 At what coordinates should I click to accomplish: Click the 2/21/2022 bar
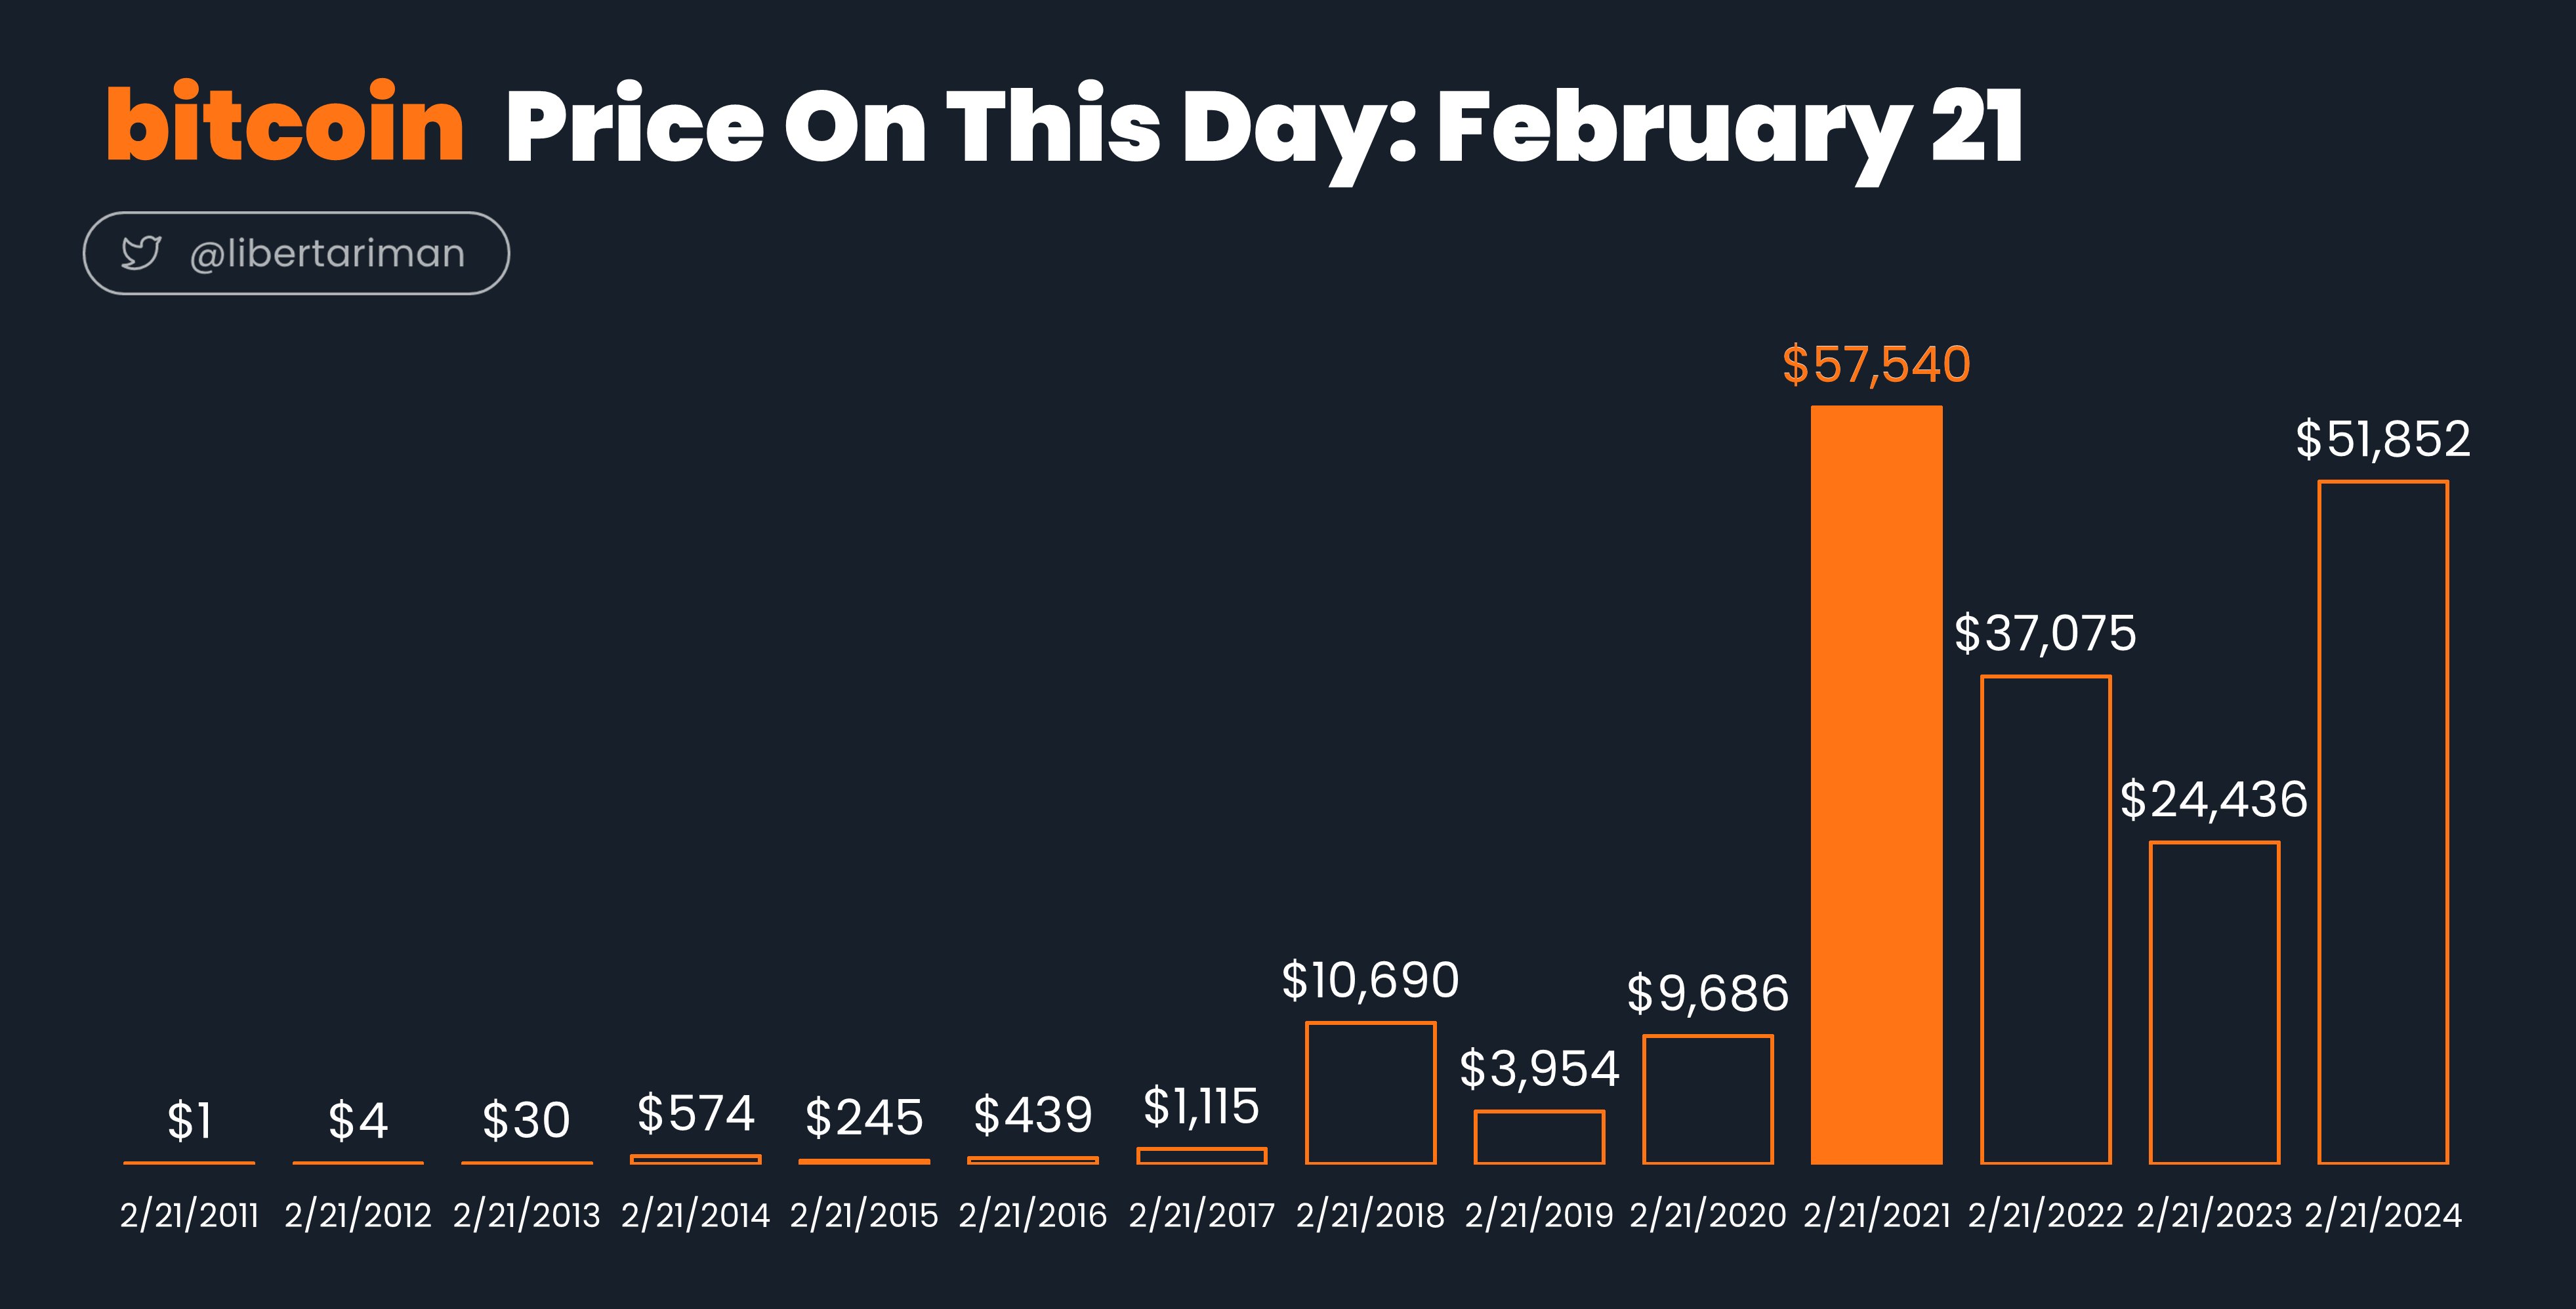[x=2046, y=920]
